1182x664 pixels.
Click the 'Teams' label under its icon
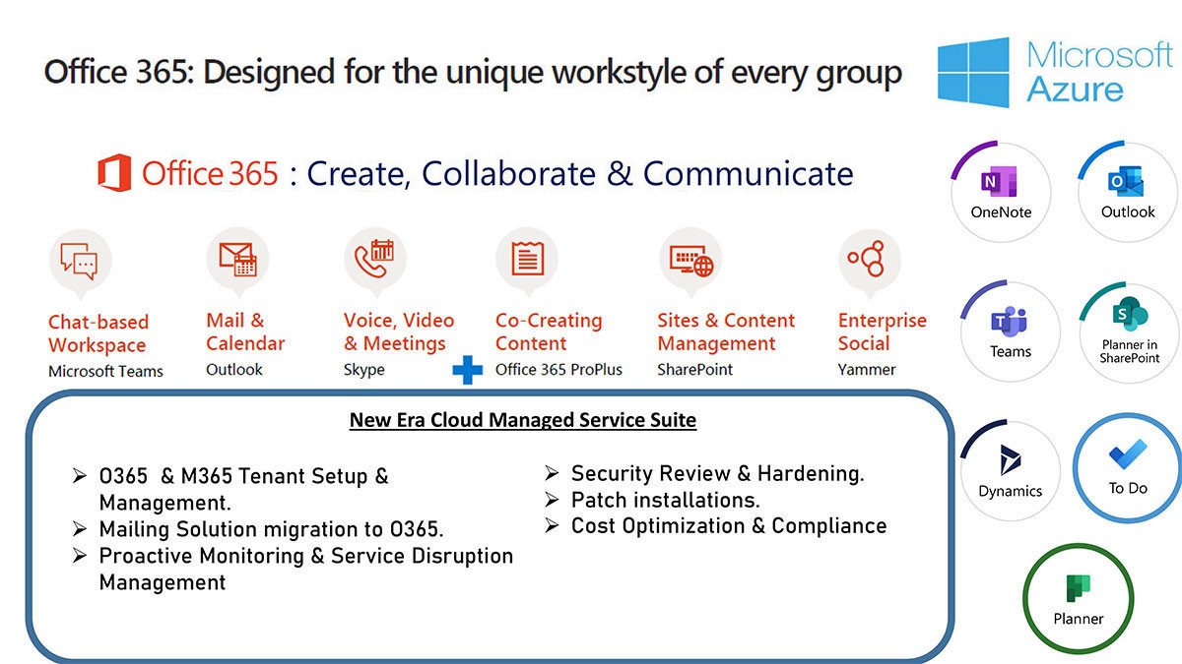1011,351
